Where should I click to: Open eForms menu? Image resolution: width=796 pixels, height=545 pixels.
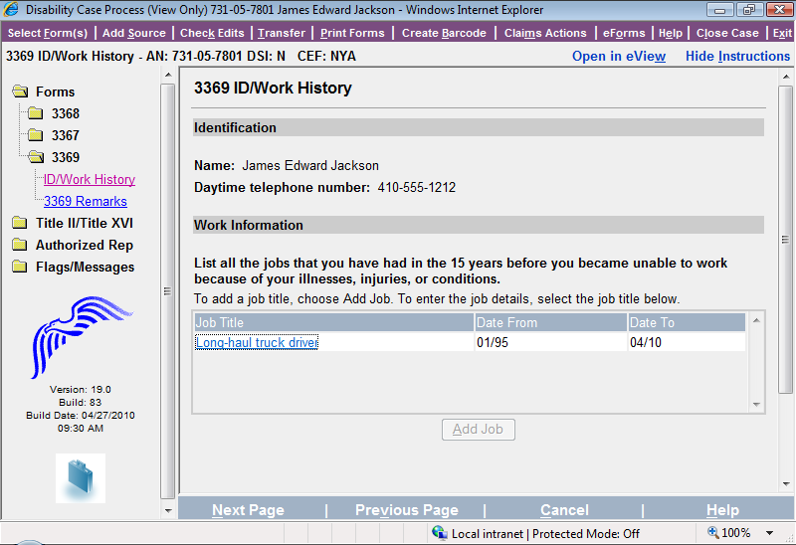pos(624,33)
